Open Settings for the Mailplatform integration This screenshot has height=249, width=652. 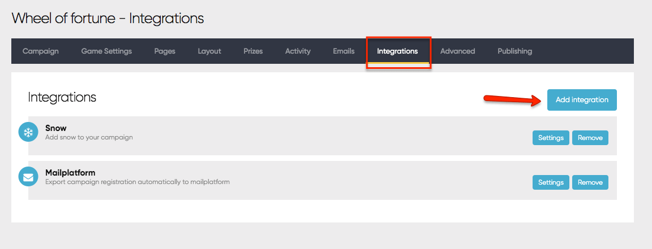coord(551,182)
